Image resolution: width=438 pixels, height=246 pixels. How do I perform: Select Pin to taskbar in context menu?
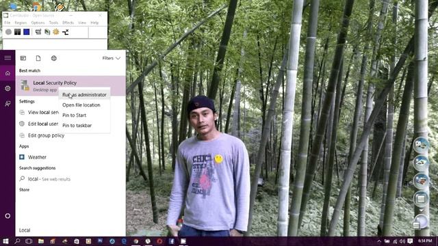(84, 126)
